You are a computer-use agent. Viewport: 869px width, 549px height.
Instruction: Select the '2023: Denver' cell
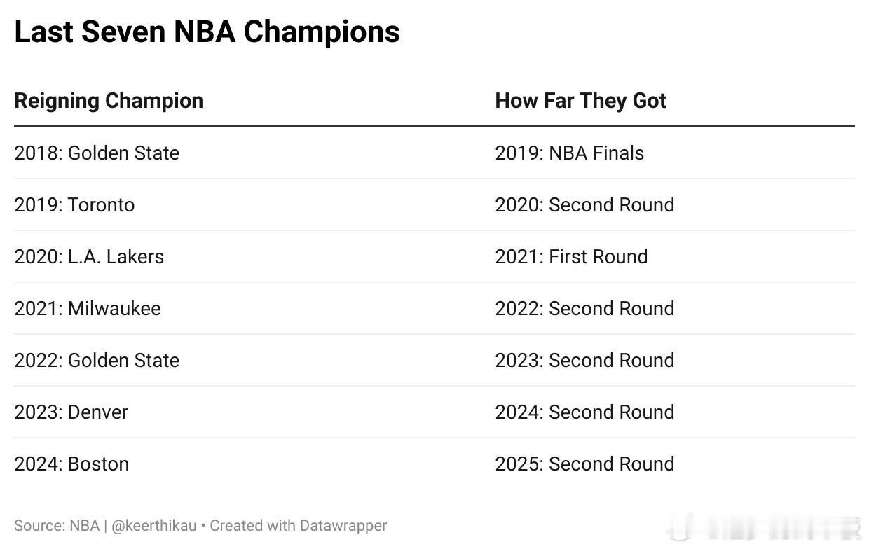[71, 412]
